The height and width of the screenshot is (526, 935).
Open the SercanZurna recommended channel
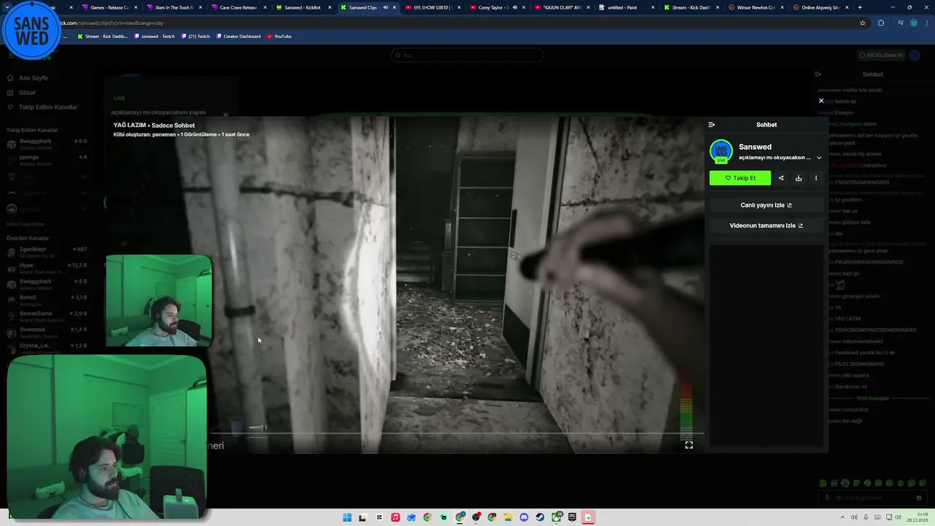tap(45, 316)
